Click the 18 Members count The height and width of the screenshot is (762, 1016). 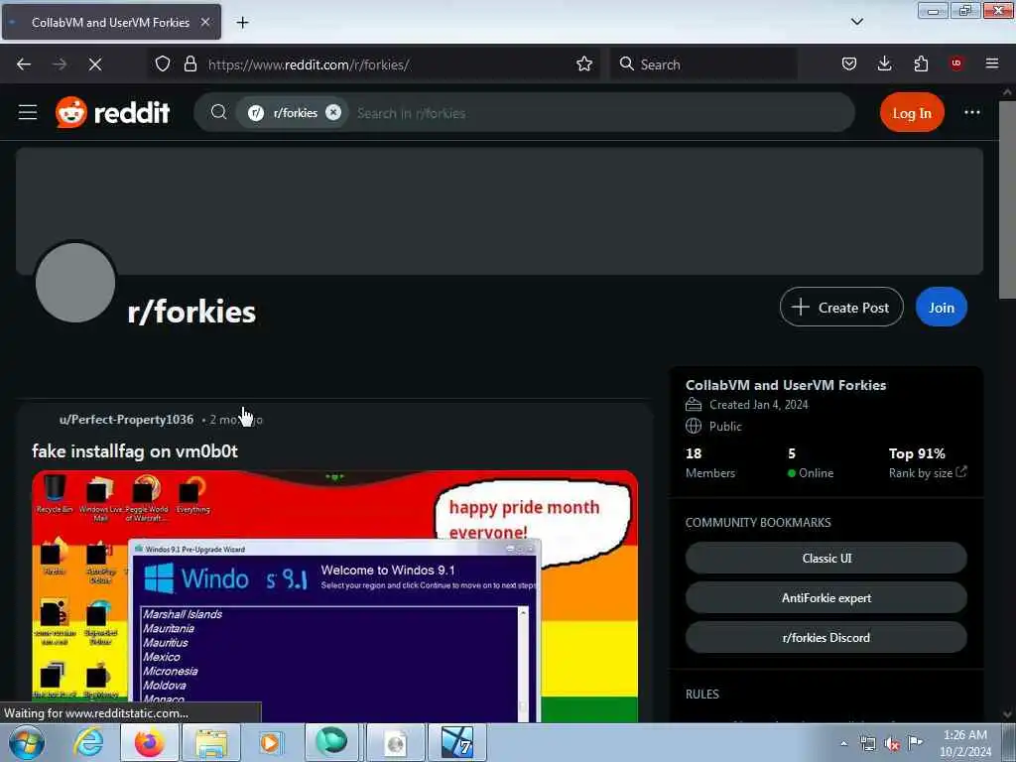point(710,462)
